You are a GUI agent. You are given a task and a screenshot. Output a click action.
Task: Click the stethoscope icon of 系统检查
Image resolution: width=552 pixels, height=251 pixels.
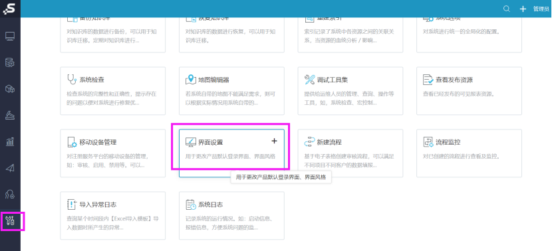click(x=71, y=80)
